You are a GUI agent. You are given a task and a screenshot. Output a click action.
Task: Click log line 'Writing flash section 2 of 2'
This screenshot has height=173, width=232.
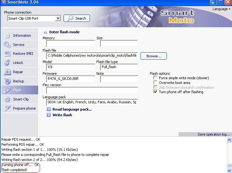(39, 160)
